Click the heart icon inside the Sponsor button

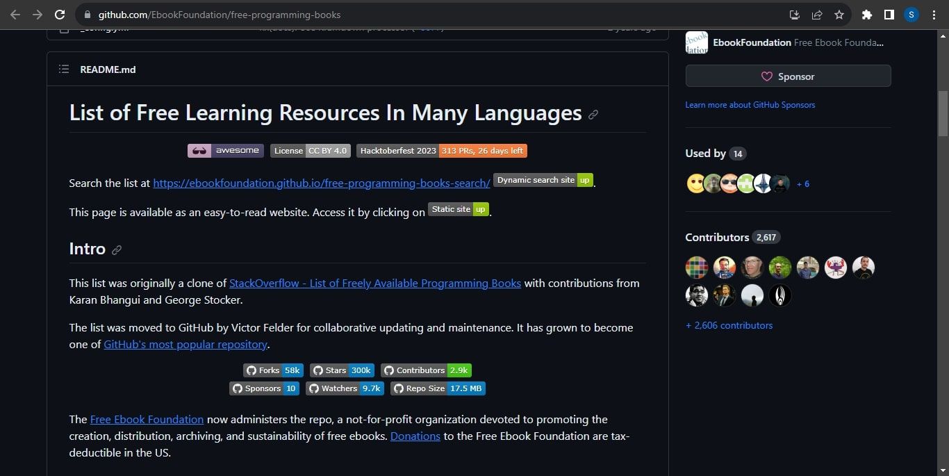[766, 76]
